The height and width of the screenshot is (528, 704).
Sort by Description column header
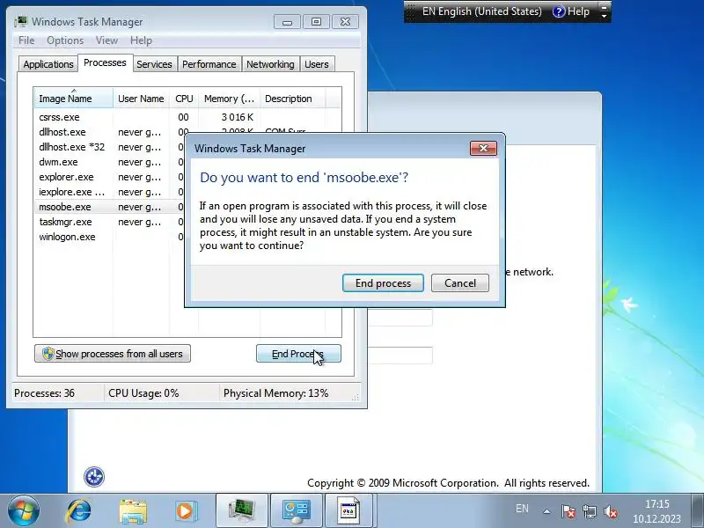[293, 99]
